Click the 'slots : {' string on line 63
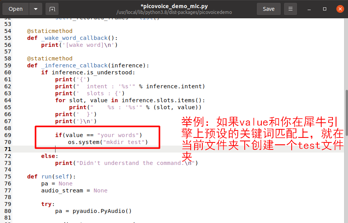This screenshot has width=348, height=223. pos(99,94)
